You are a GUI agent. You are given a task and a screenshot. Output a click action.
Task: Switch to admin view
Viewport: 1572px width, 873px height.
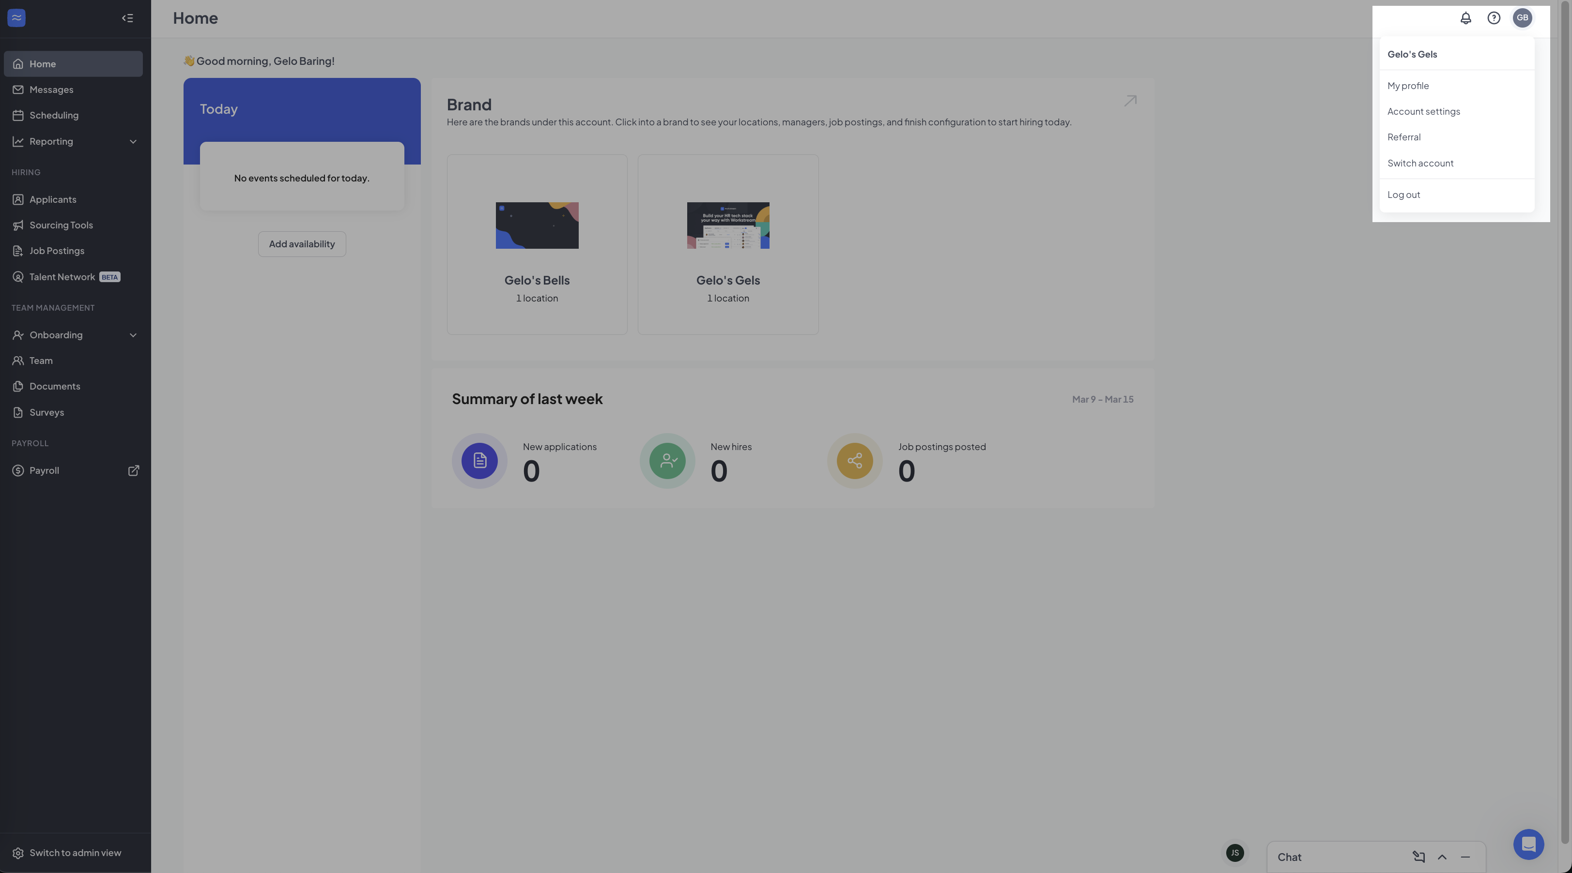[x=75, y=852]
